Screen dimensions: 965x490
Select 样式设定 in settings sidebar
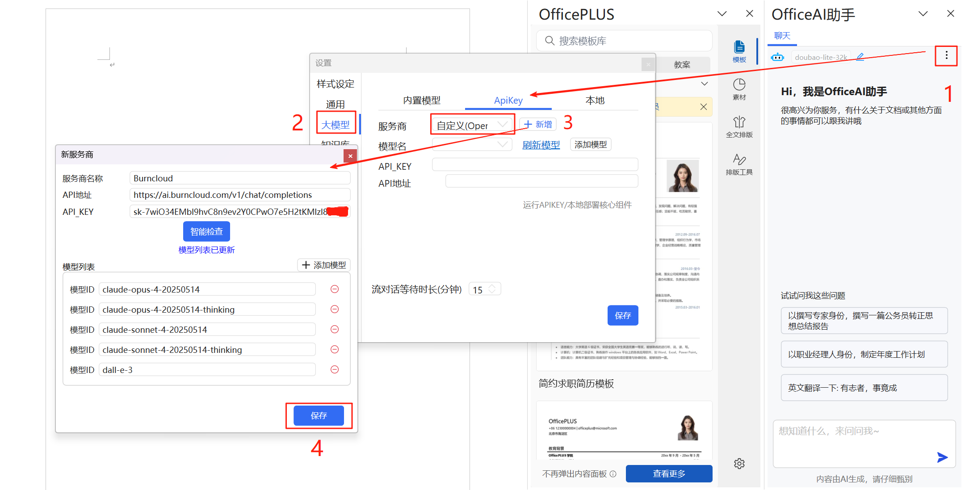pos(335,84)
